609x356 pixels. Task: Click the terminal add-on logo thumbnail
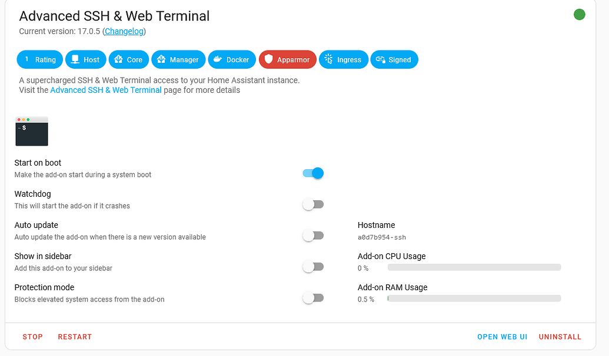point(32,132)
